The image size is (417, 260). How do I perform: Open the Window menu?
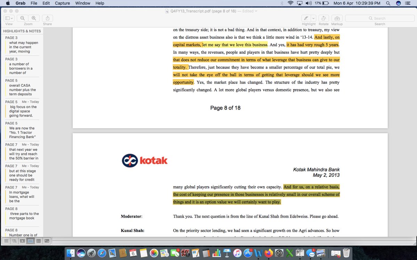83,3
